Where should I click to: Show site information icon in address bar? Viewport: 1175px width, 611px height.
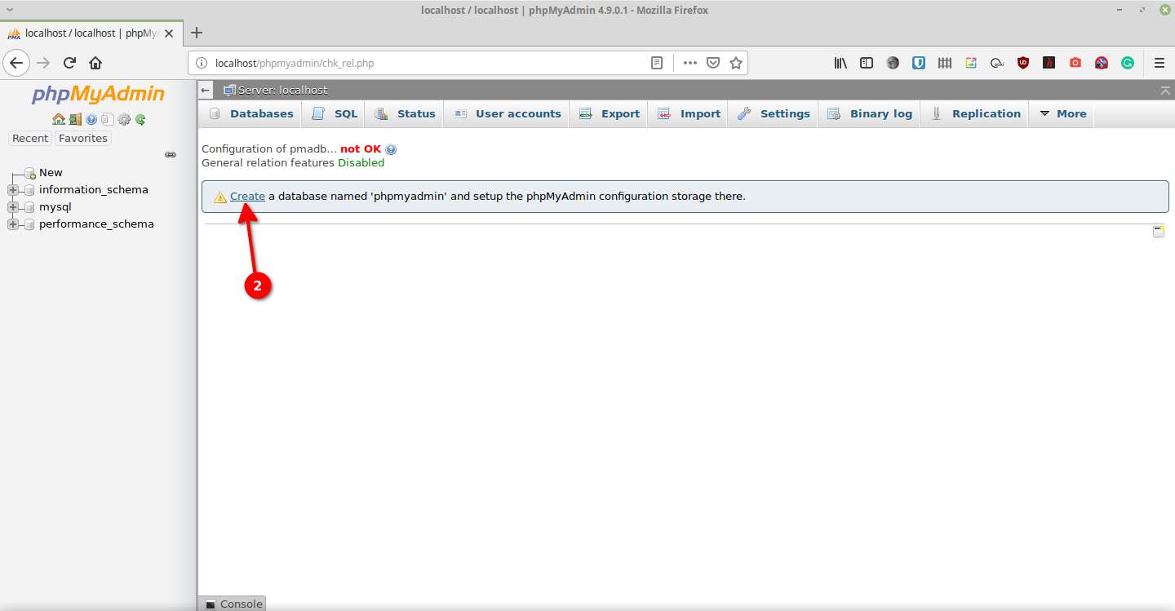(x=202, y=63)
